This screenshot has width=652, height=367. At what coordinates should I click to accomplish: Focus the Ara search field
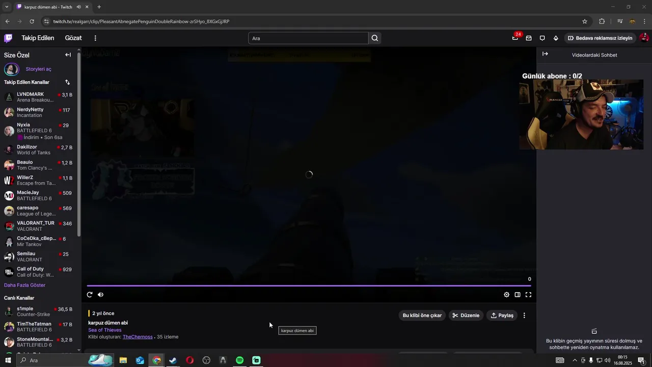pos(308,38)
